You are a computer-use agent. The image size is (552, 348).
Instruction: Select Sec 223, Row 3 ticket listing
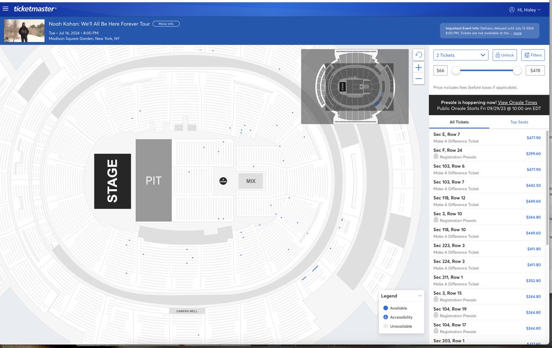click(487, 249)
